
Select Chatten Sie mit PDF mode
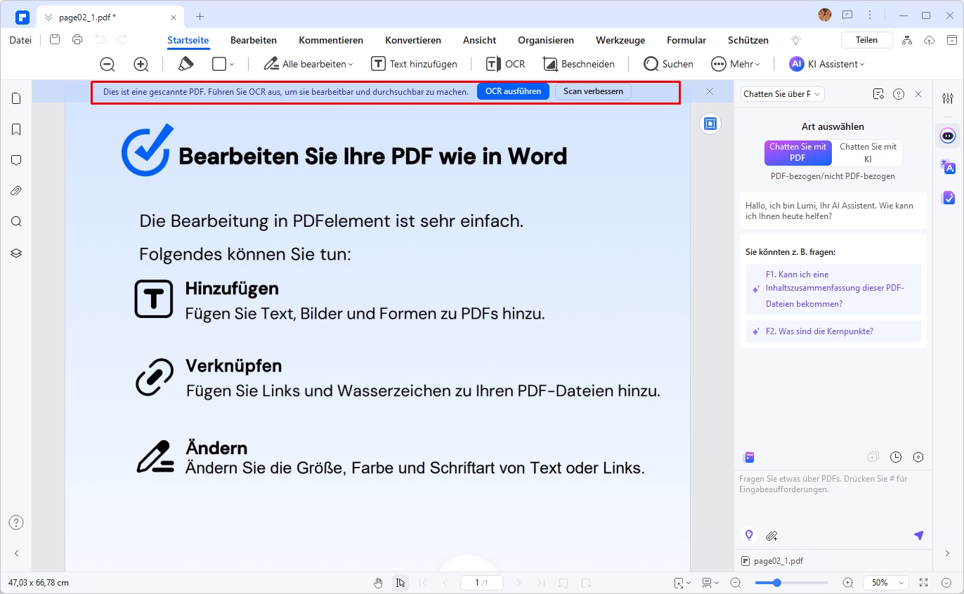pos(797,153)
